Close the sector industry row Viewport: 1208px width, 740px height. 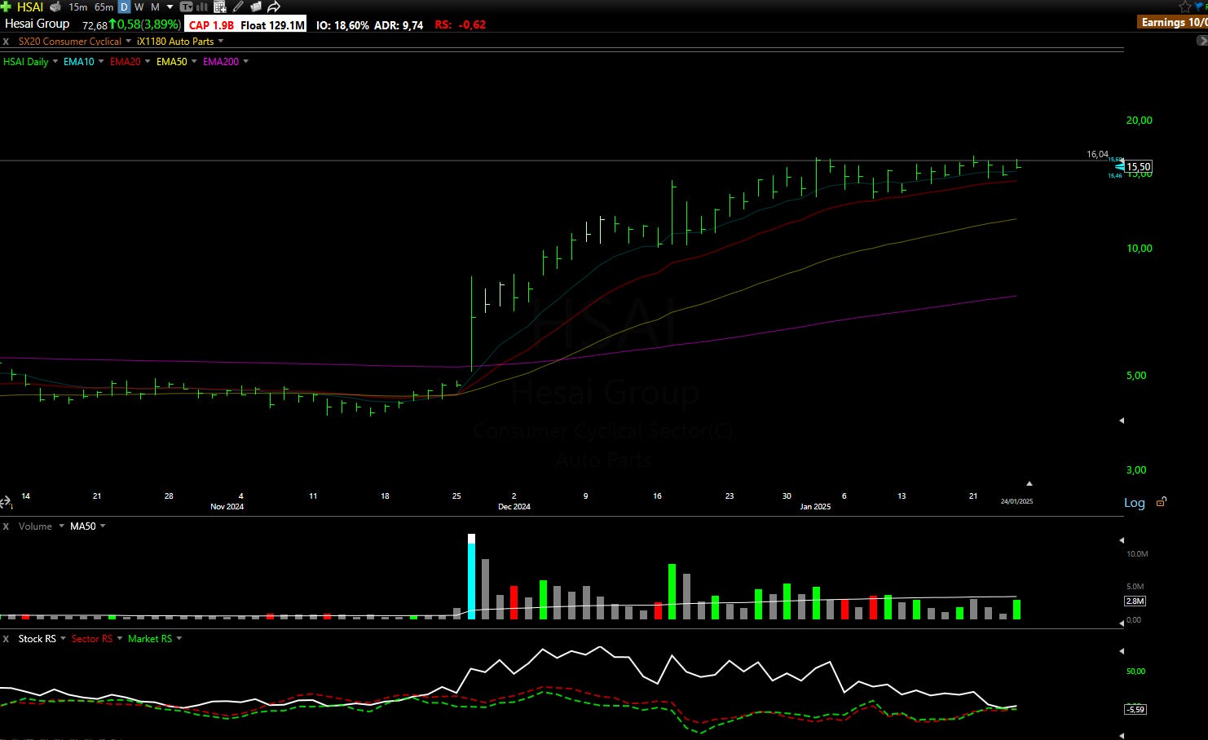click(6, 41)
